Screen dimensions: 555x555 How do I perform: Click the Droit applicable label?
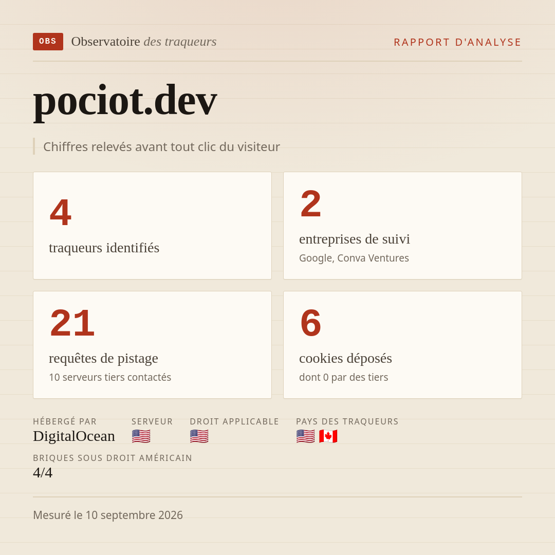(234, 421)
